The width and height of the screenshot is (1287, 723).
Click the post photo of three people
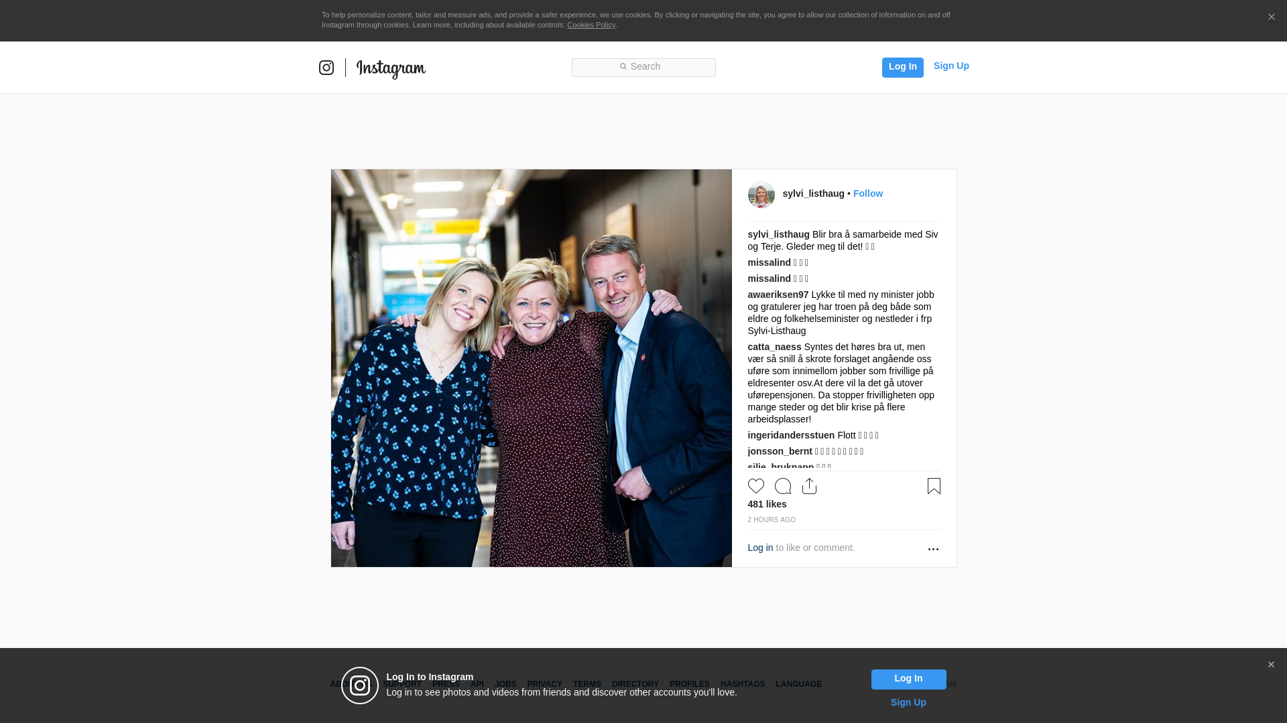[x=531, y=368]
